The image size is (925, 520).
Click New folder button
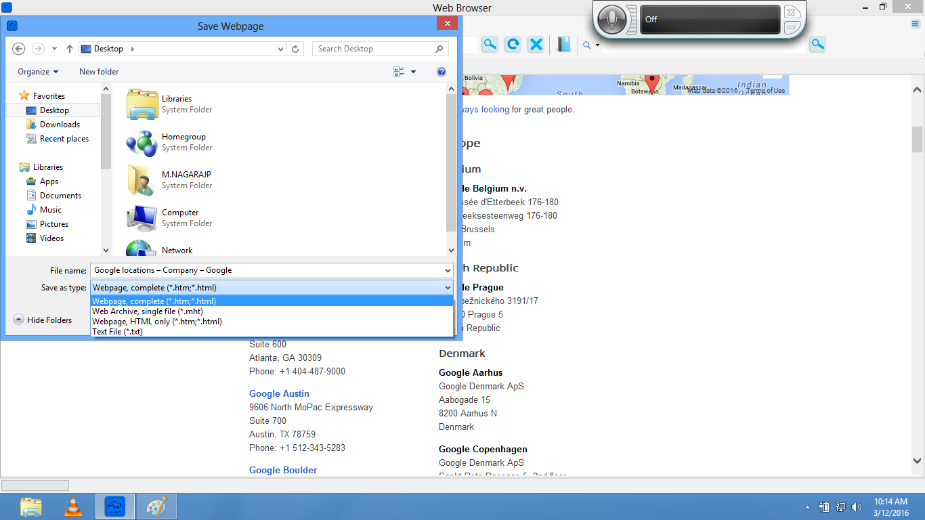[99, 72]
